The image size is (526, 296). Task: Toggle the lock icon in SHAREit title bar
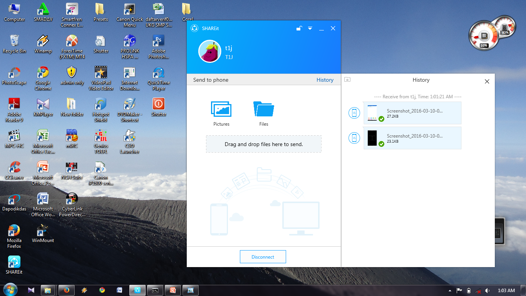pyautogui.click(x=299, y=28)
